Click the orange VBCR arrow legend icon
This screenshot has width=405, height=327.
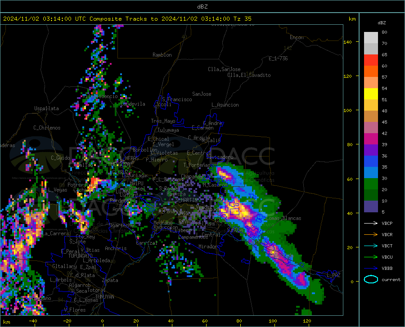pyautogui.click(x=371, y=235)
